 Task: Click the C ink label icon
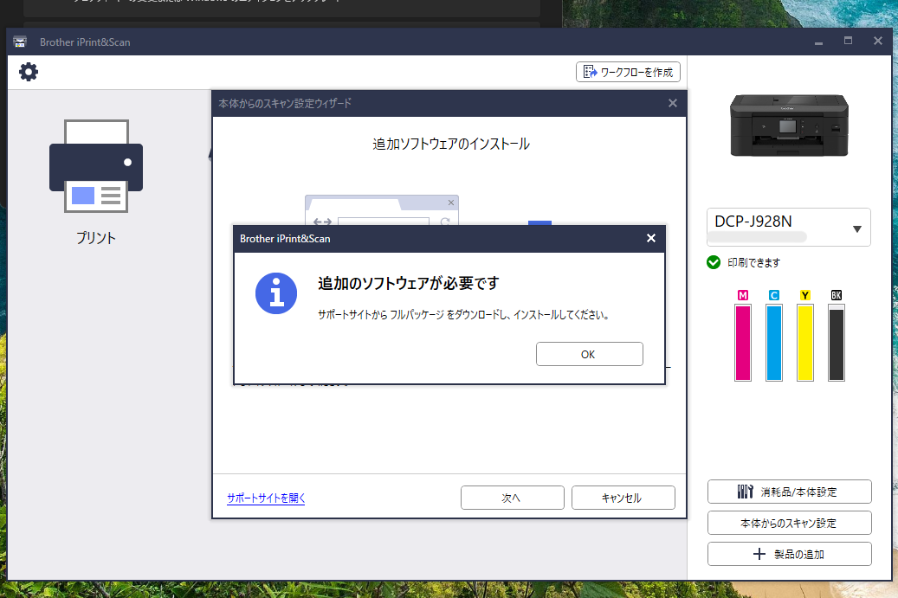(x=773, y=295)
